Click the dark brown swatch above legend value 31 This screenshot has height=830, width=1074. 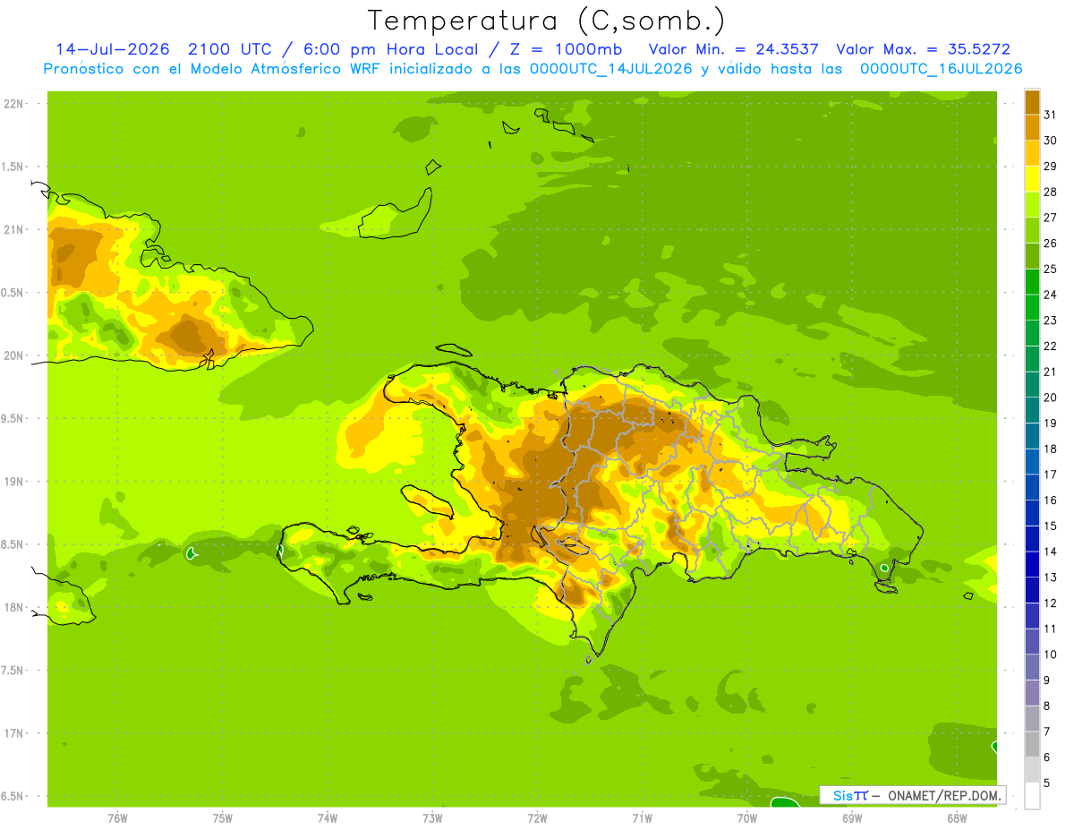pyautogui.click(x=1032, y=101)
